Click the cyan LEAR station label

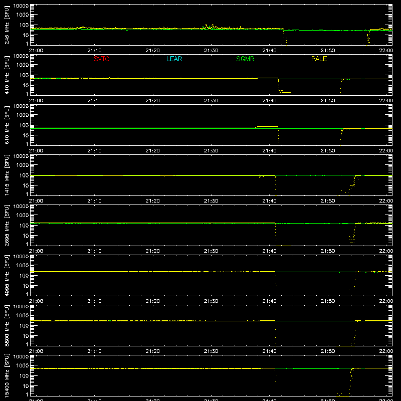(x=174, y=59)
